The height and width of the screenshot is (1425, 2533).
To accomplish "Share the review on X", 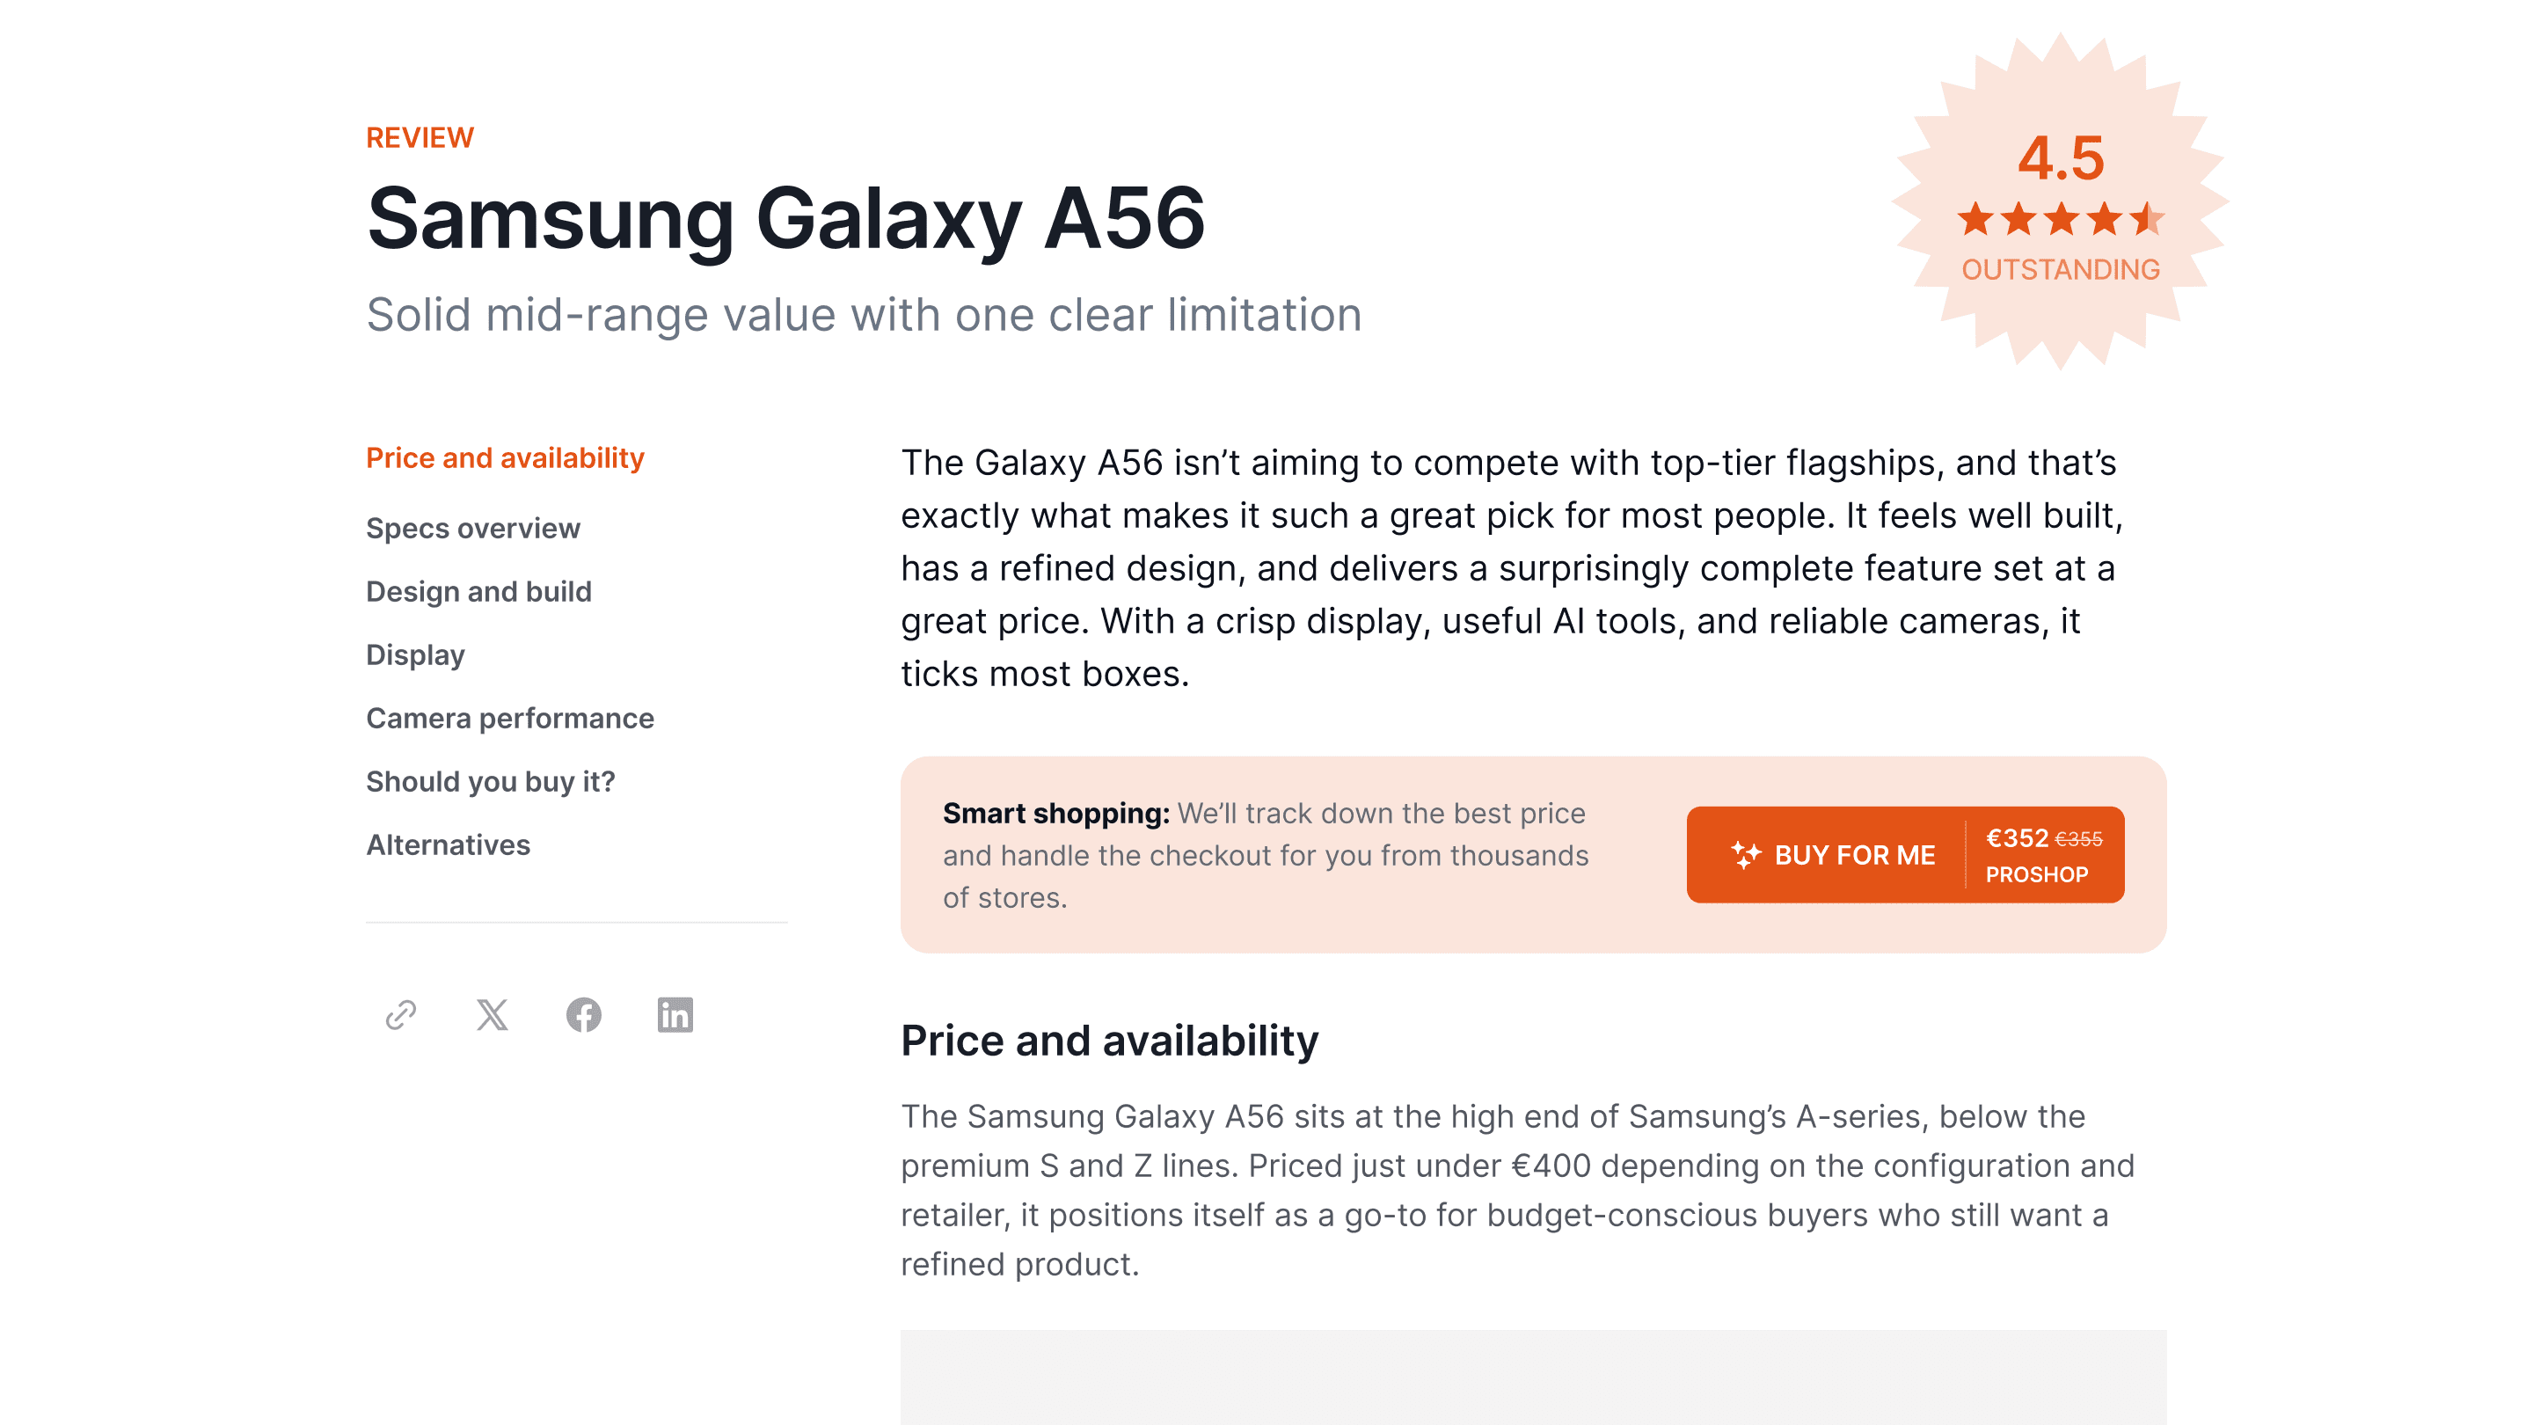I will (492, 1016).
